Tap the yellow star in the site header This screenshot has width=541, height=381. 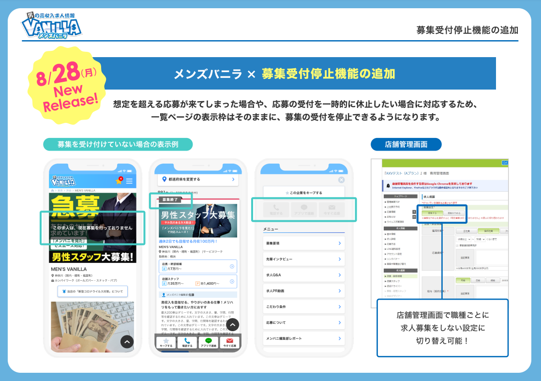point(119,181)
